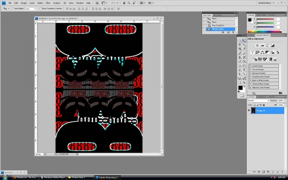Select the Eraser tool
This screenshot has width=288, height=180.
coord(240,61)
